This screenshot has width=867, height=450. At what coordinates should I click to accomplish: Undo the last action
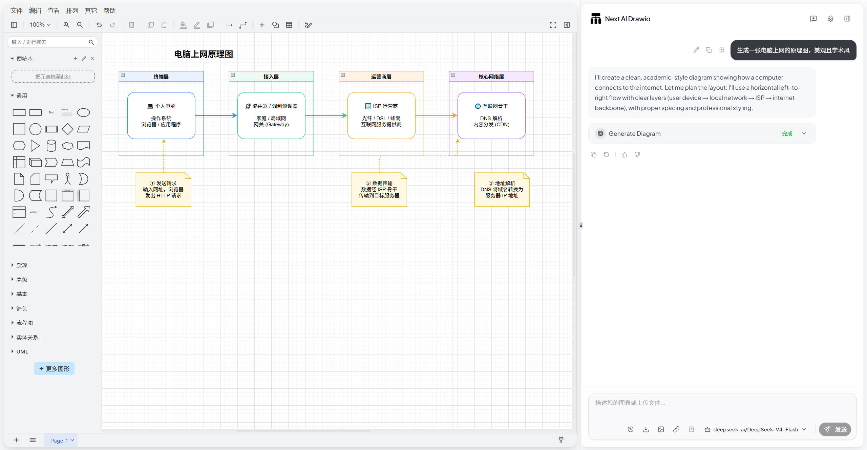pos(99,25)
